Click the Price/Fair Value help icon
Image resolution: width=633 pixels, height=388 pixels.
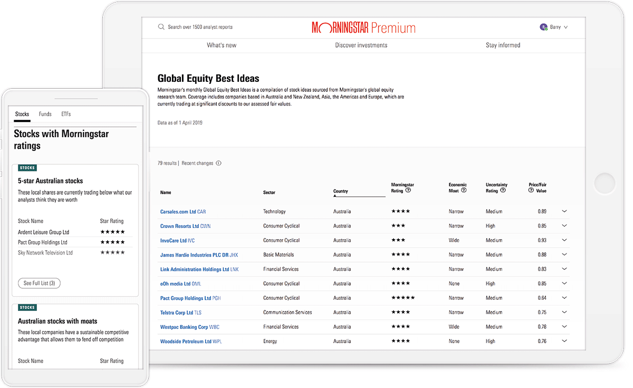pos(531,191)
